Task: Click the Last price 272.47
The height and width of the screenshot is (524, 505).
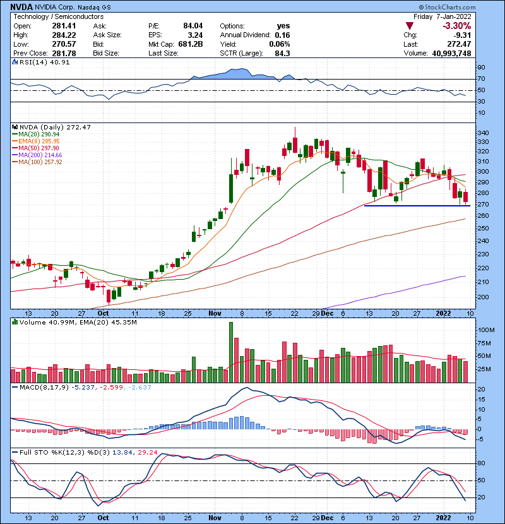Action: 459,44
